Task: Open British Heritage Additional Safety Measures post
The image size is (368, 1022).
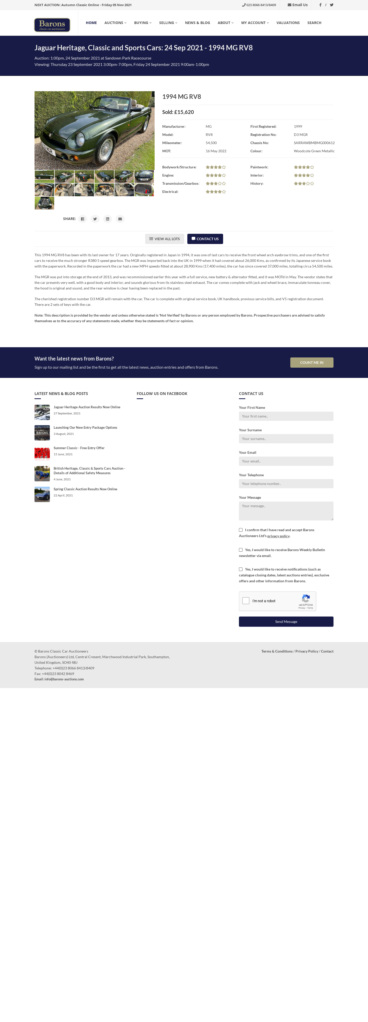Action: pos(89,471)
